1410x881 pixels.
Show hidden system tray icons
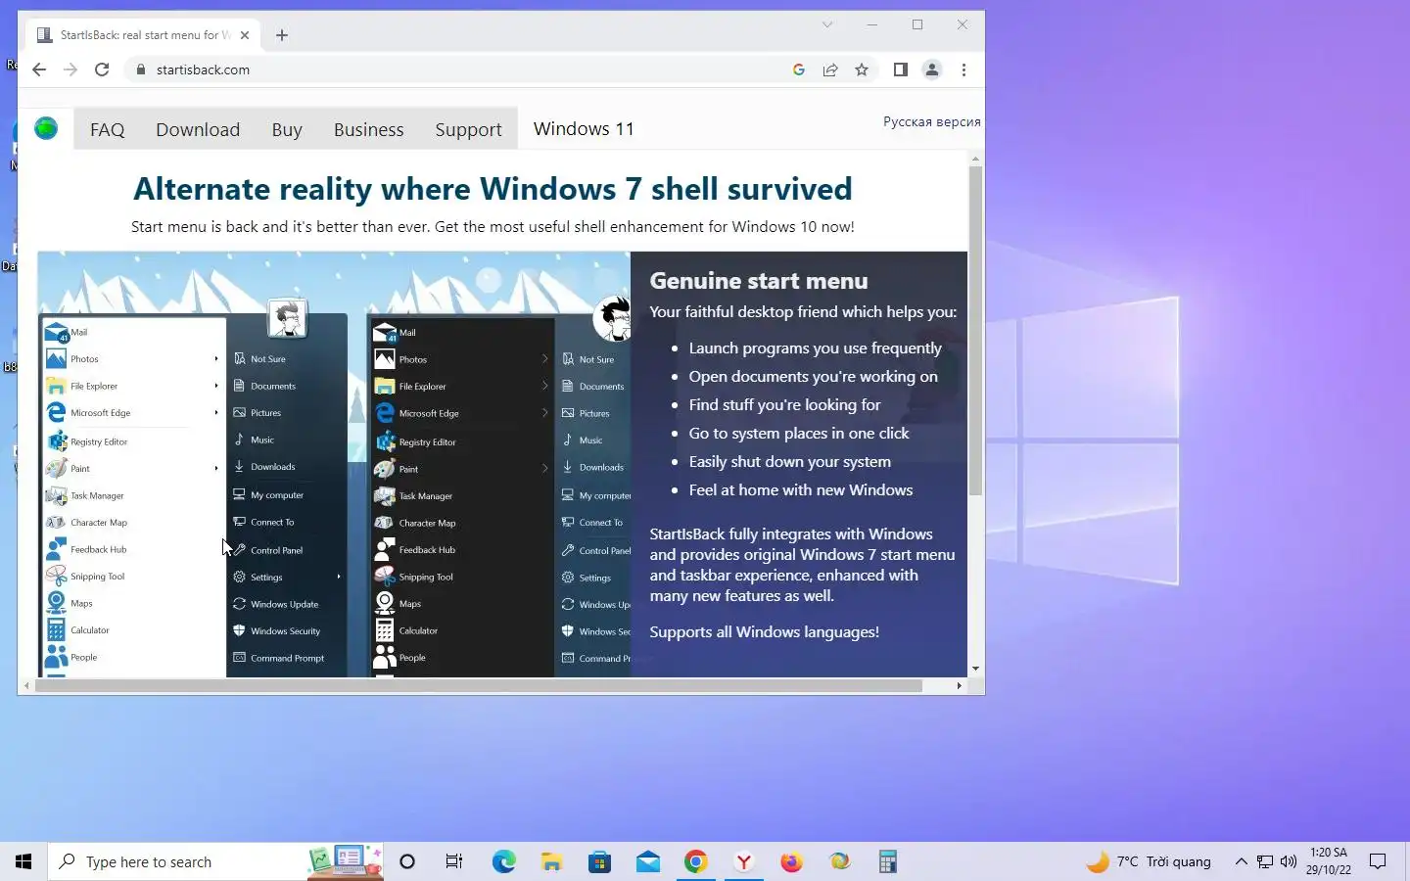coord(1241,861)
